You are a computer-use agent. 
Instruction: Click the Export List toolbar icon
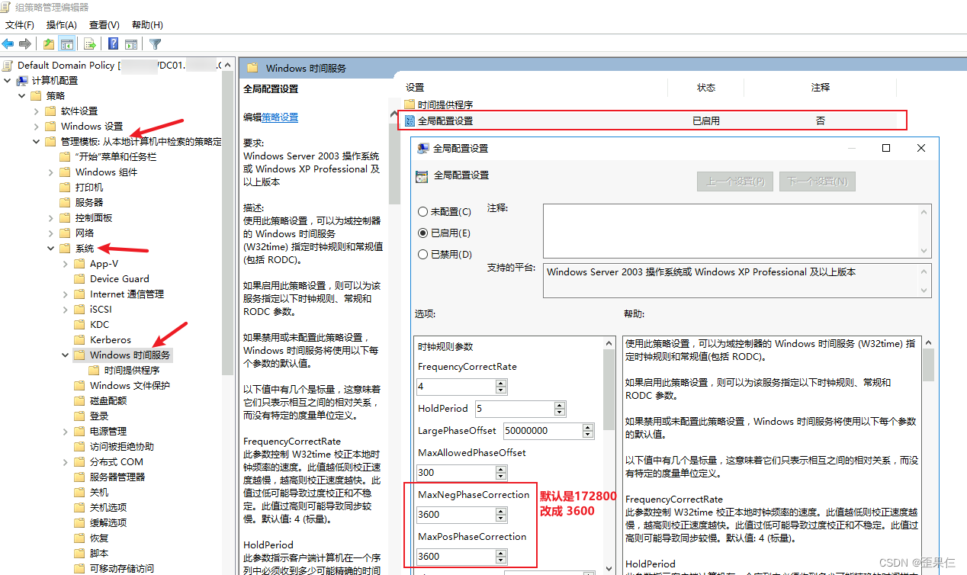(90, 44)
